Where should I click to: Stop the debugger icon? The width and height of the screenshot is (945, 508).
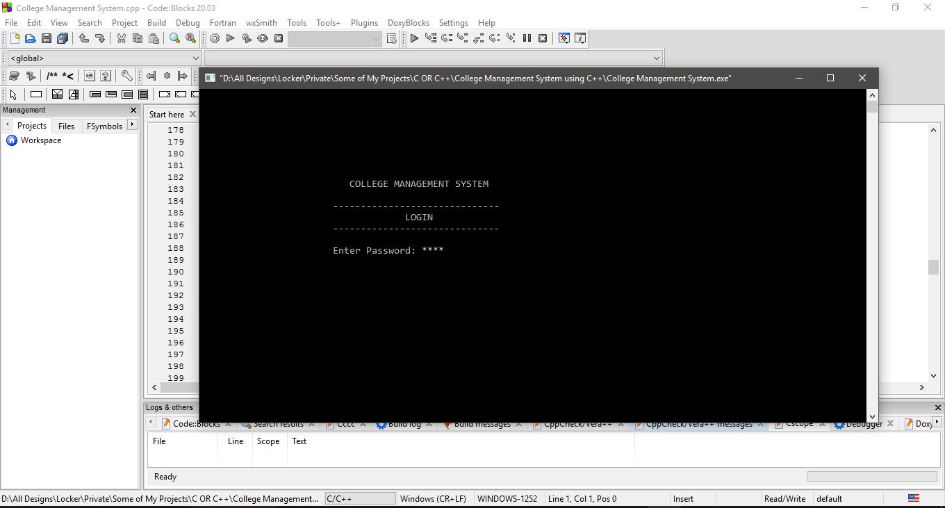[543, 39]
